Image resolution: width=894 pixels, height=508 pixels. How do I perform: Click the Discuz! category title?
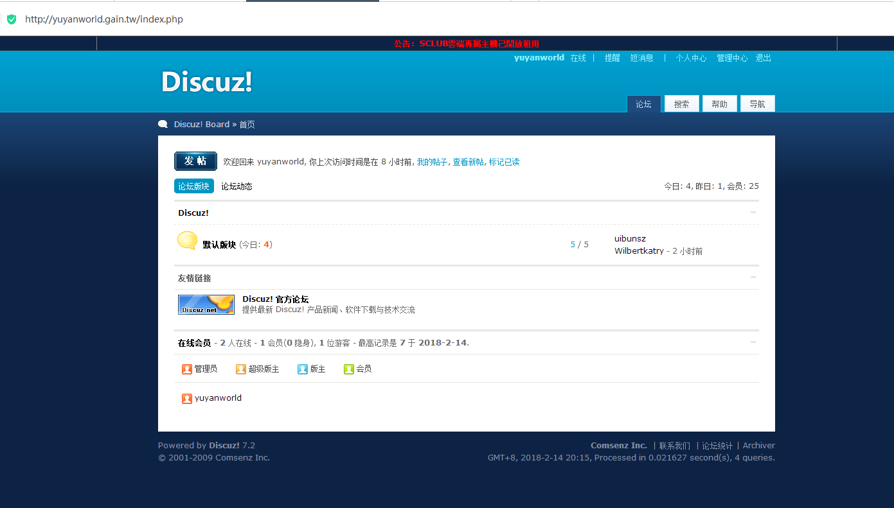(193, 213)
